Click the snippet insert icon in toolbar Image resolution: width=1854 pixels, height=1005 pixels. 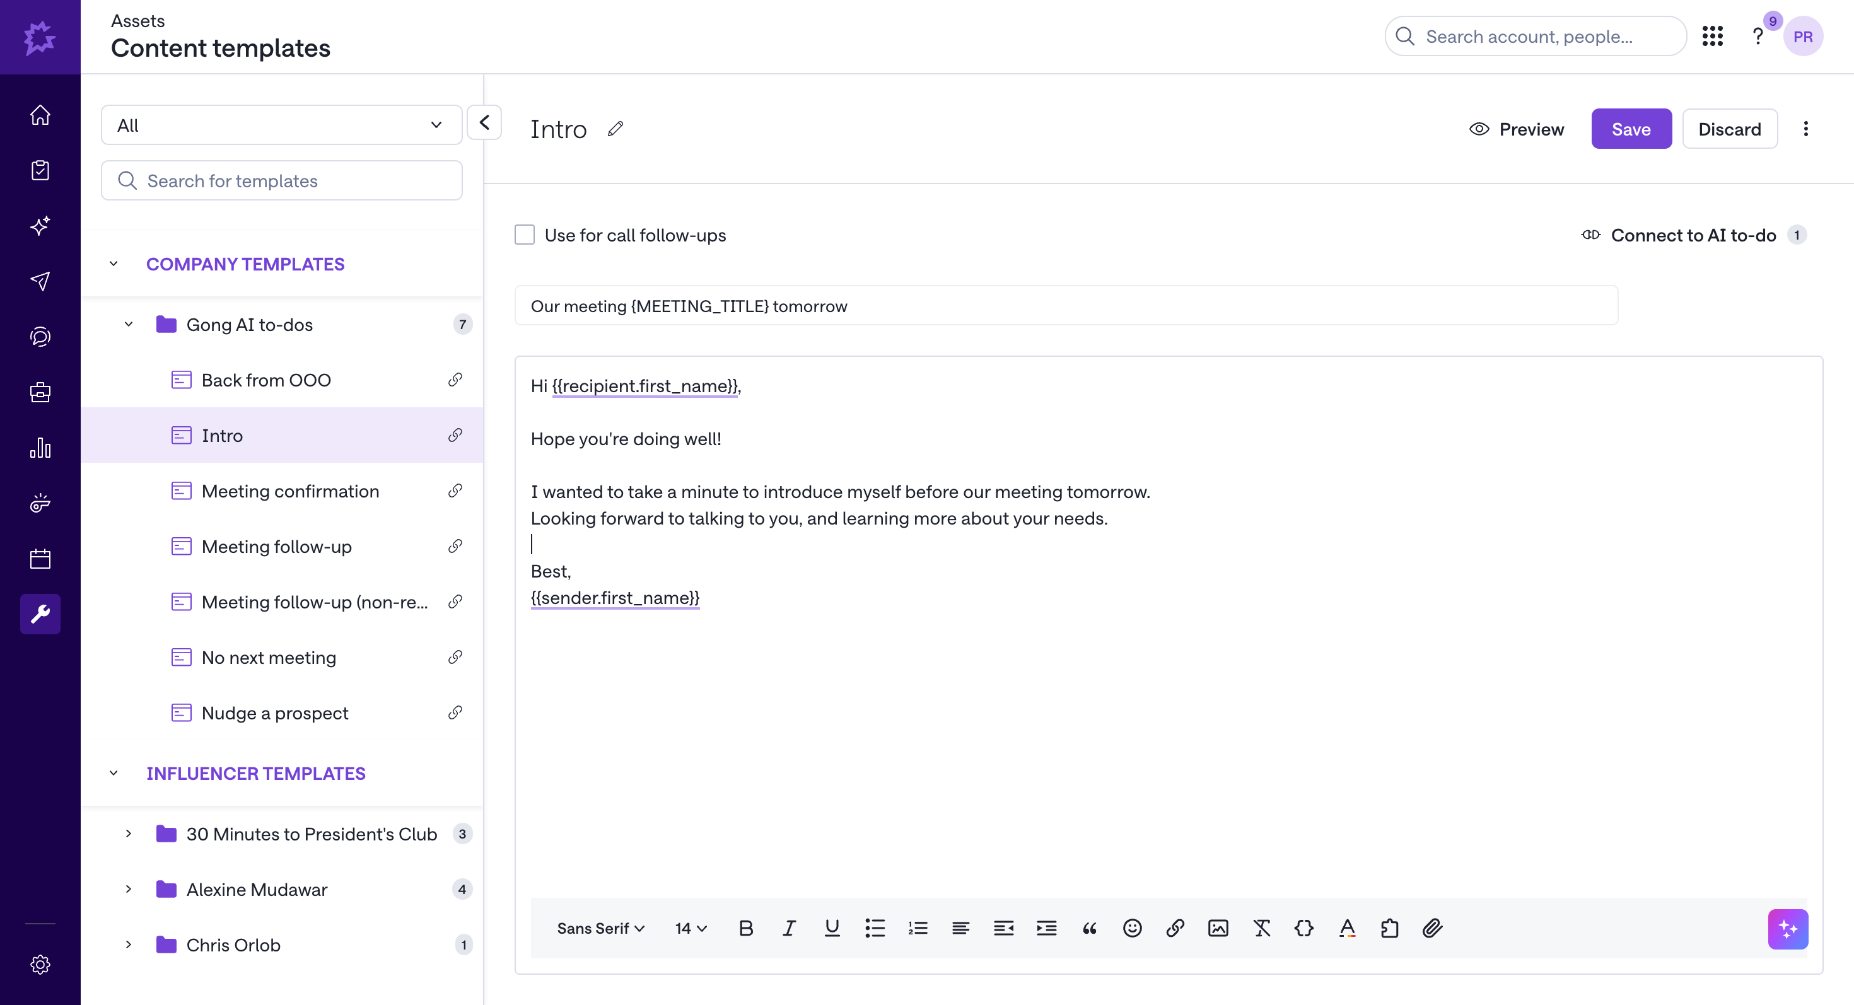(1390, 928)
